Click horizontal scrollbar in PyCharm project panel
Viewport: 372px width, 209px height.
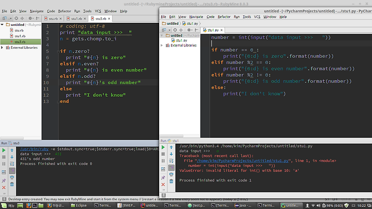(x=172, y=136)
